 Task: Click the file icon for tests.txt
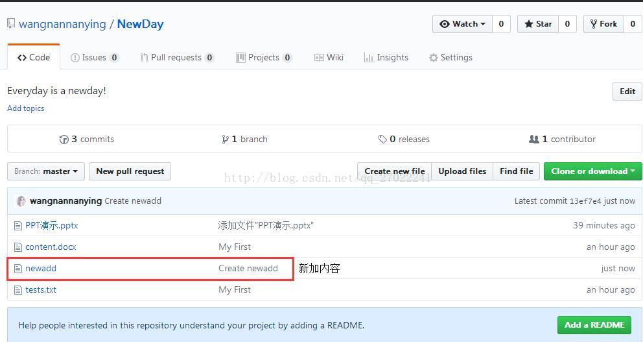pyautogui.click(x=18, y=290)
